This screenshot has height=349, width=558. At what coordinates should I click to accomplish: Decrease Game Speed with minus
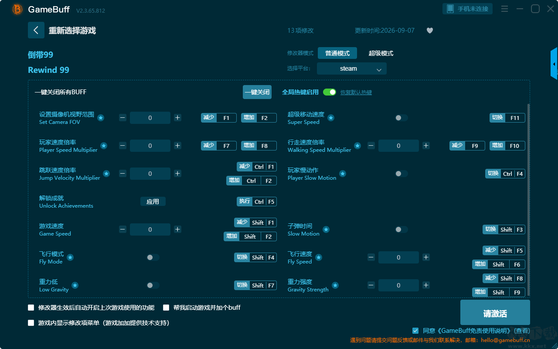(x=123, y=229)
